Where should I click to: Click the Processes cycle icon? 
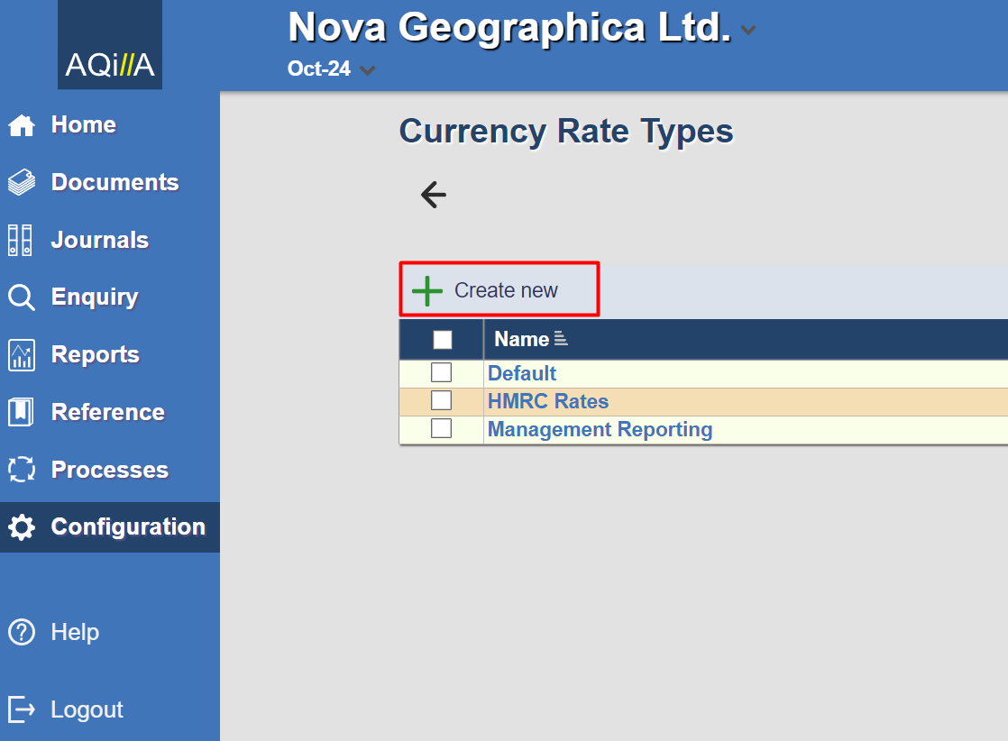pos(21,470)
